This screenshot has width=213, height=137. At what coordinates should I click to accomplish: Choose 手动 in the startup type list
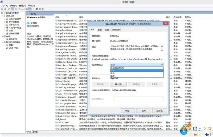click(137, 73)
